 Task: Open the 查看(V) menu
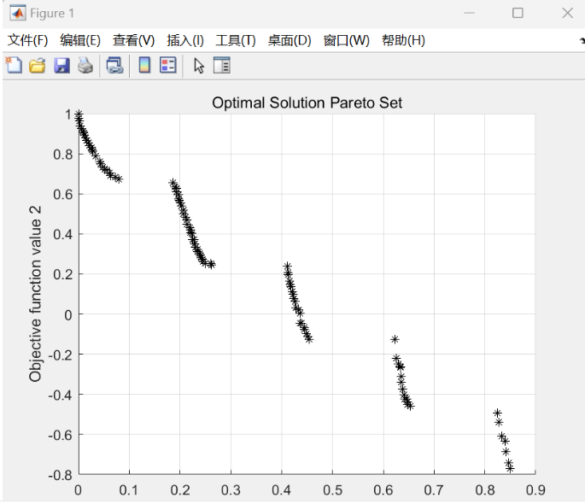point(133,40)
